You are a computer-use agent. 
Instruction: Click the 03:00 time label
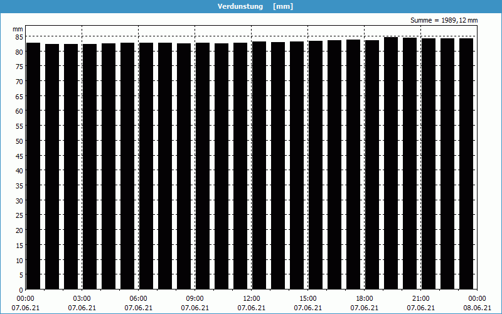(x=82, y=299)
